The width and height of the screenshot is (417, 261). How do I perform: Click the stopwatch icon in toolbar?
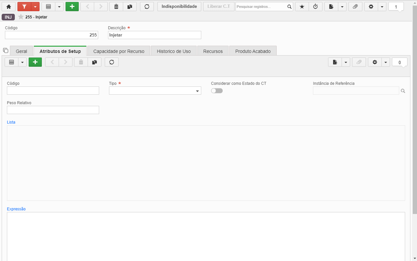point(316,7)
